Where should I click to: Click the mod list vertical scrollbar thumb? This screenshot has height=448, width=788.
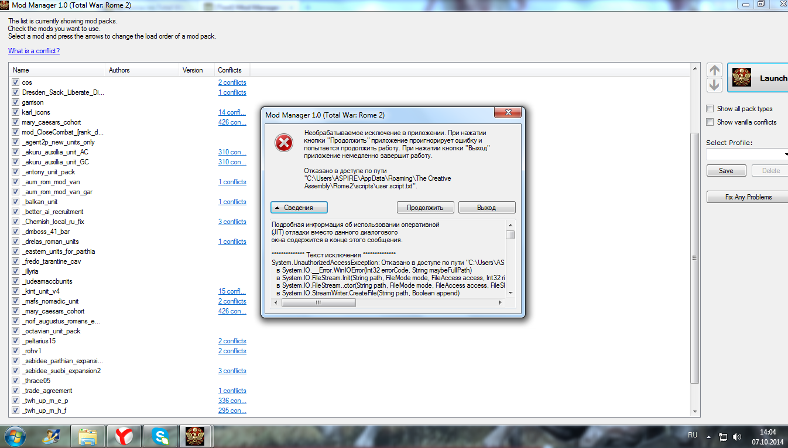pos(695,259)
